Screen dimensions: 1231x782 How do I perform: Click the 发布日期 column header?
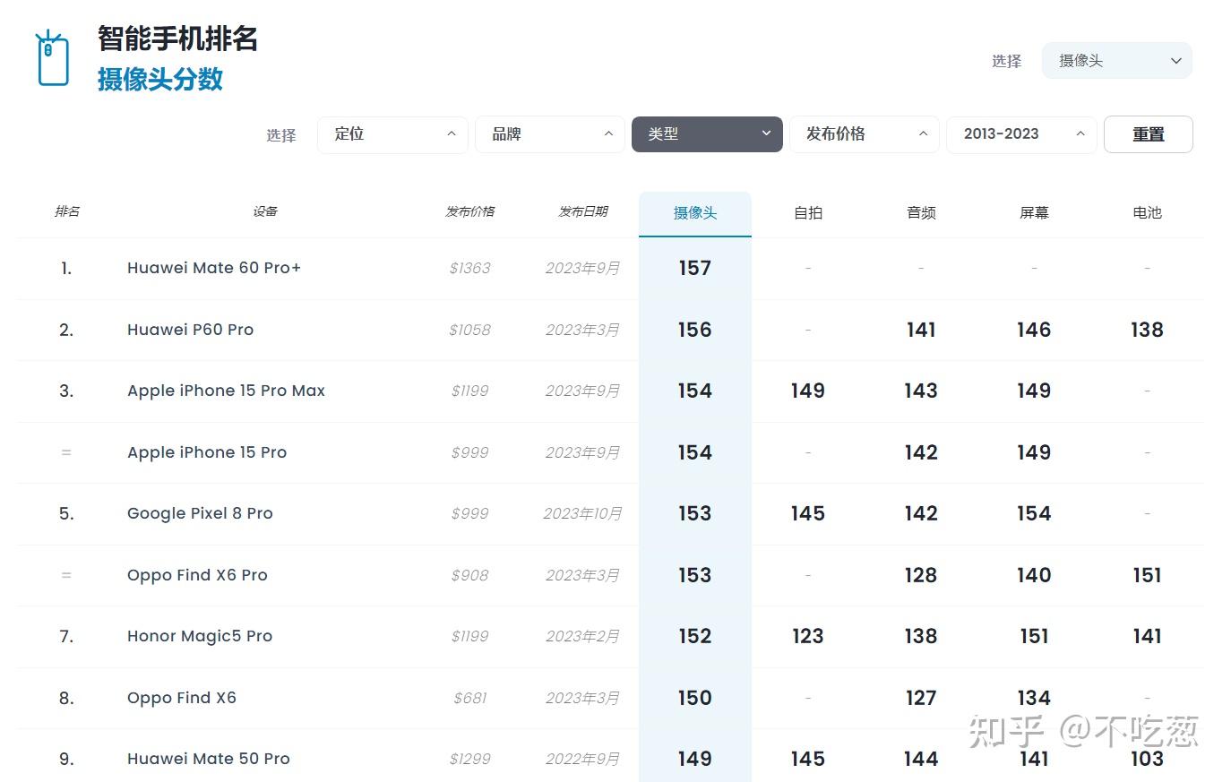[583, 211]
